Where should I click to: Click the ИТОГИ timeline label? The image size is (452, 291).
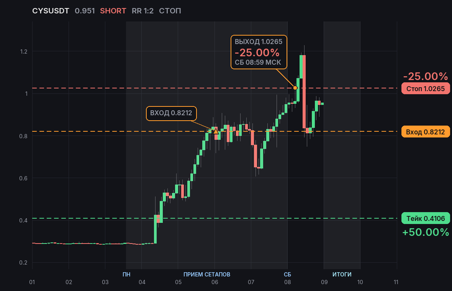(x=342, y=274)
